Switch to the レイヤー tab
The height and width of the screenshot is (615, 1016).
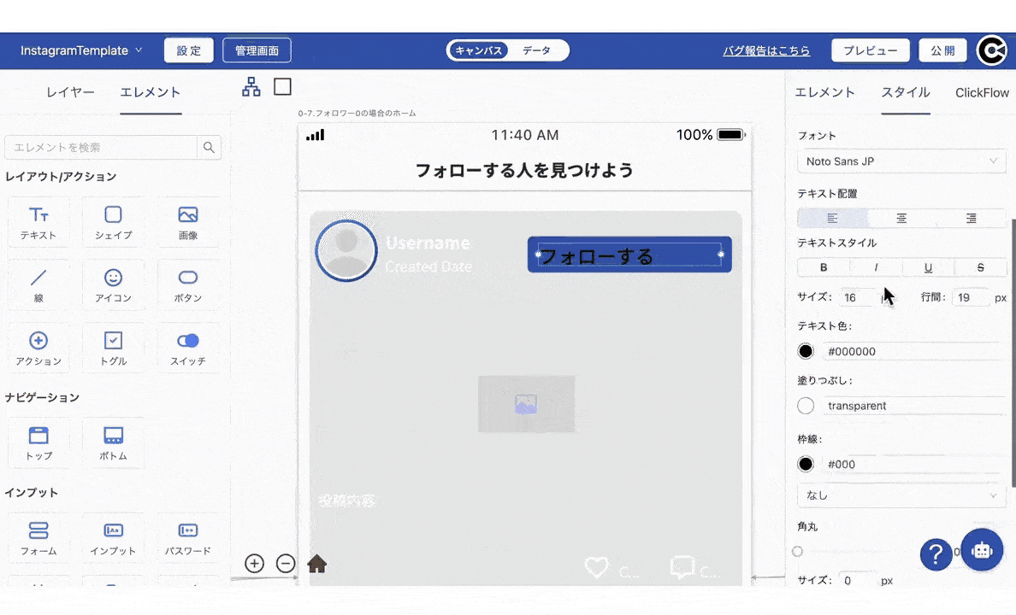click(x=71, y=92)
